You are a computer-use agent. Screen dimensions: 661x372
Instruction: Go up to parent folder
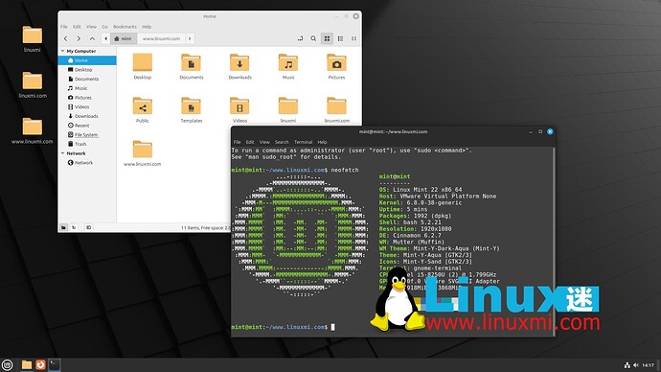92,38
